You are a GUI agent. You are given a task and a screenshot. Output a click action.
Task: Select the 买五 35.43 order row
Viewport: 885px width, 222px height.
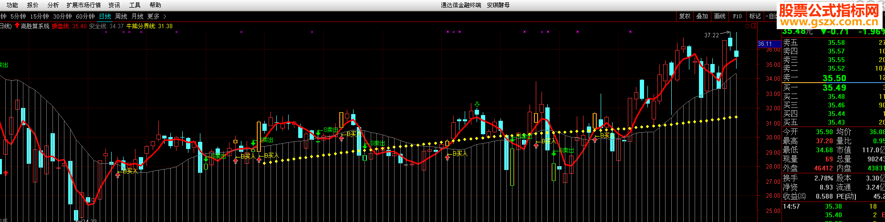pos(833,122)
